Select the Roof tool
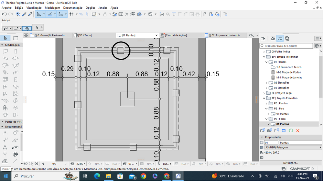The height and width of the screenshot is (181, 323). pos(5,65)
